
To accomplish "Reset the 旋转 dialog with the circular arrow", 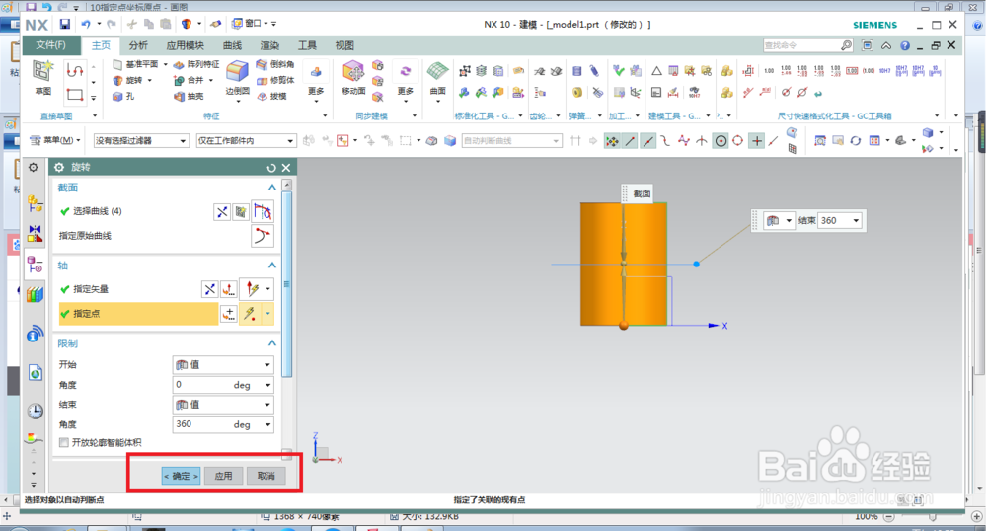I will [x=271, y=168].
